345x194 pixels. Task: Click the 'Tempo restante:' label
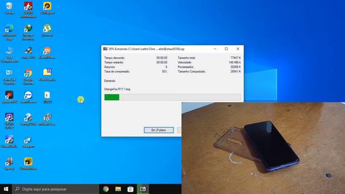[x=114, y=63]
